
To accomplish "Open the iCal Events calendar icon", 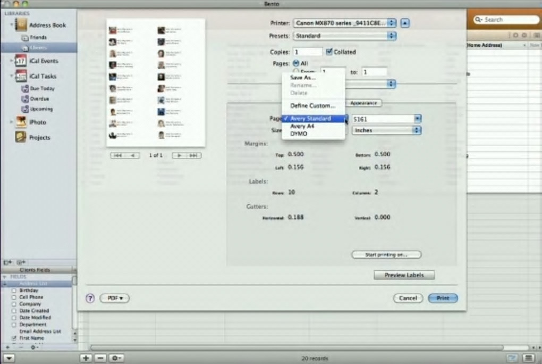I will (x=21, y=61).
